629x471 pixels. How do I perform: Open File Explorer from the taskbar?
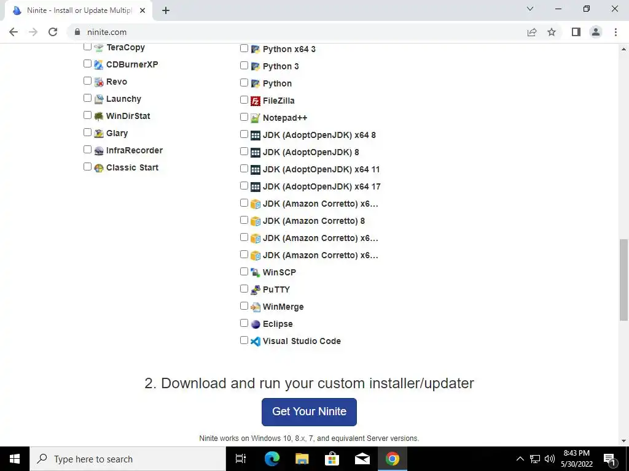(302, 459)
